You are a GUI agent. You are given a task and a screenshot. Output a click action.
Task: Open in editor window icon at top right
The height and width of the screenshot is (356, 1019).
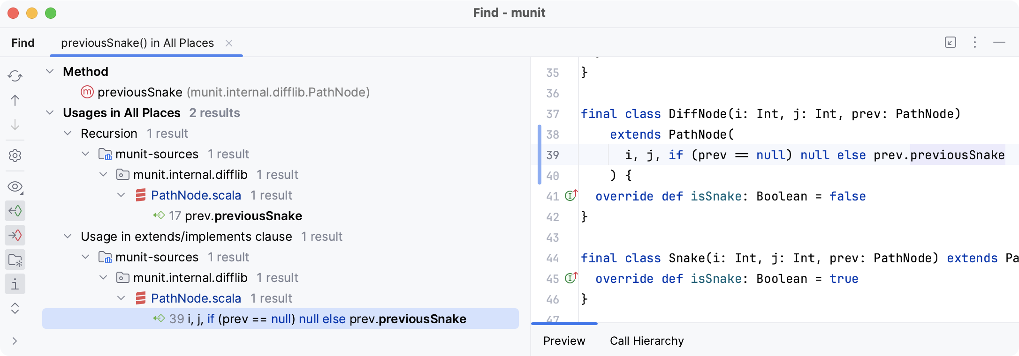pos(950,43)
